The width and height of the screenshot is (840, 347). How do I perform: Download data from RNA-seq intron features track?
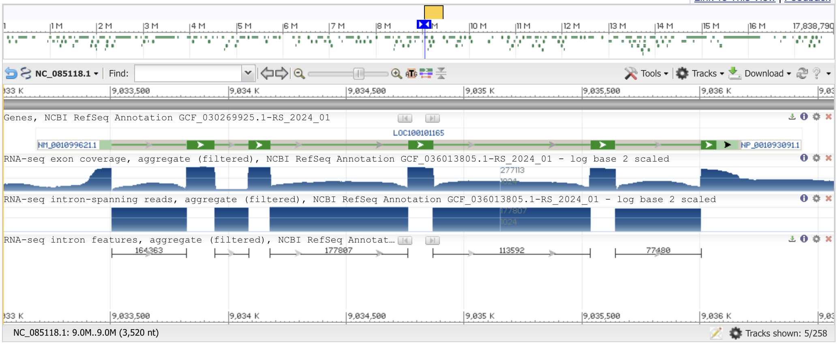[792, 239]
